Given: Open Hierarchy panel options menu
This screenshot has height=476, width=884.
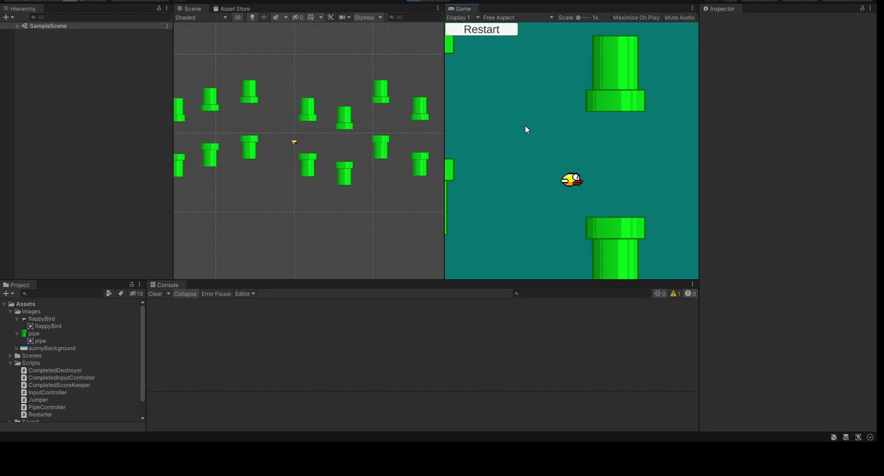Looking at the screenshot, I should pyautogui.click(x=167, y=8).
